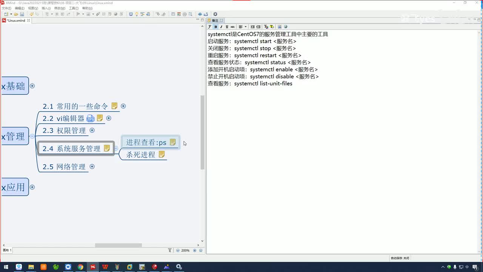Insert a hyperlink with the link icon
This screenshot has width=483, height=272.
tap(98, 14)
